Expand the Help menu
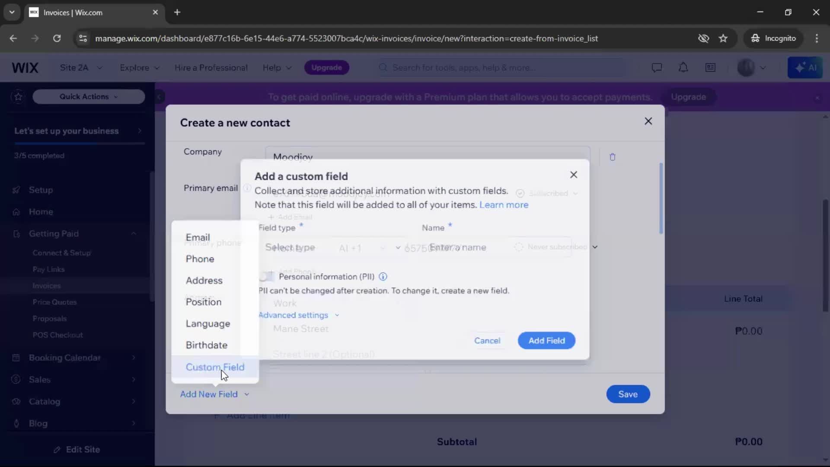 pos(277,68)
